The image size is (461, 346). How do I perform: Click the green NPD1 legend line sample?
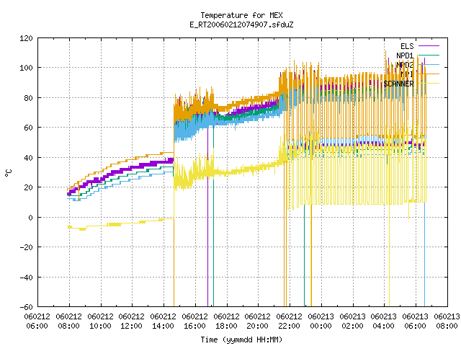[429, 56]
